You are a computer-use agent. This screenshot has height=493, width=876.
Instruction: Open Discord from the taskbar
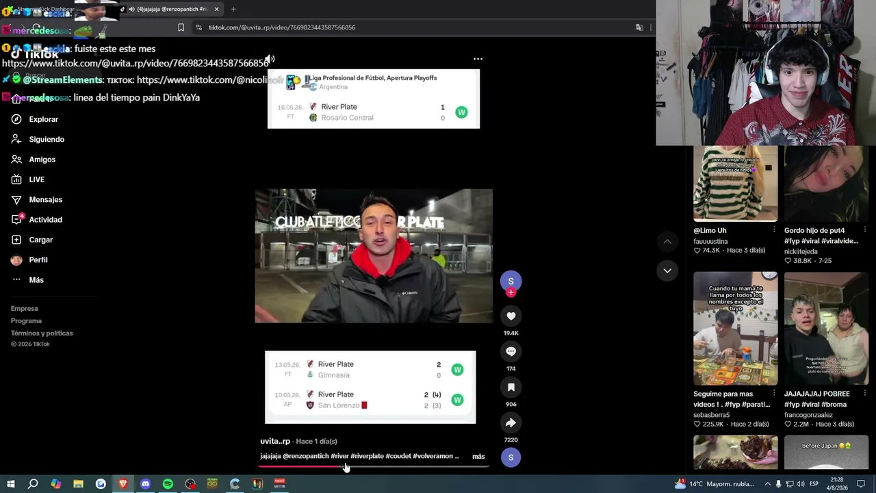tap(145, 484)
